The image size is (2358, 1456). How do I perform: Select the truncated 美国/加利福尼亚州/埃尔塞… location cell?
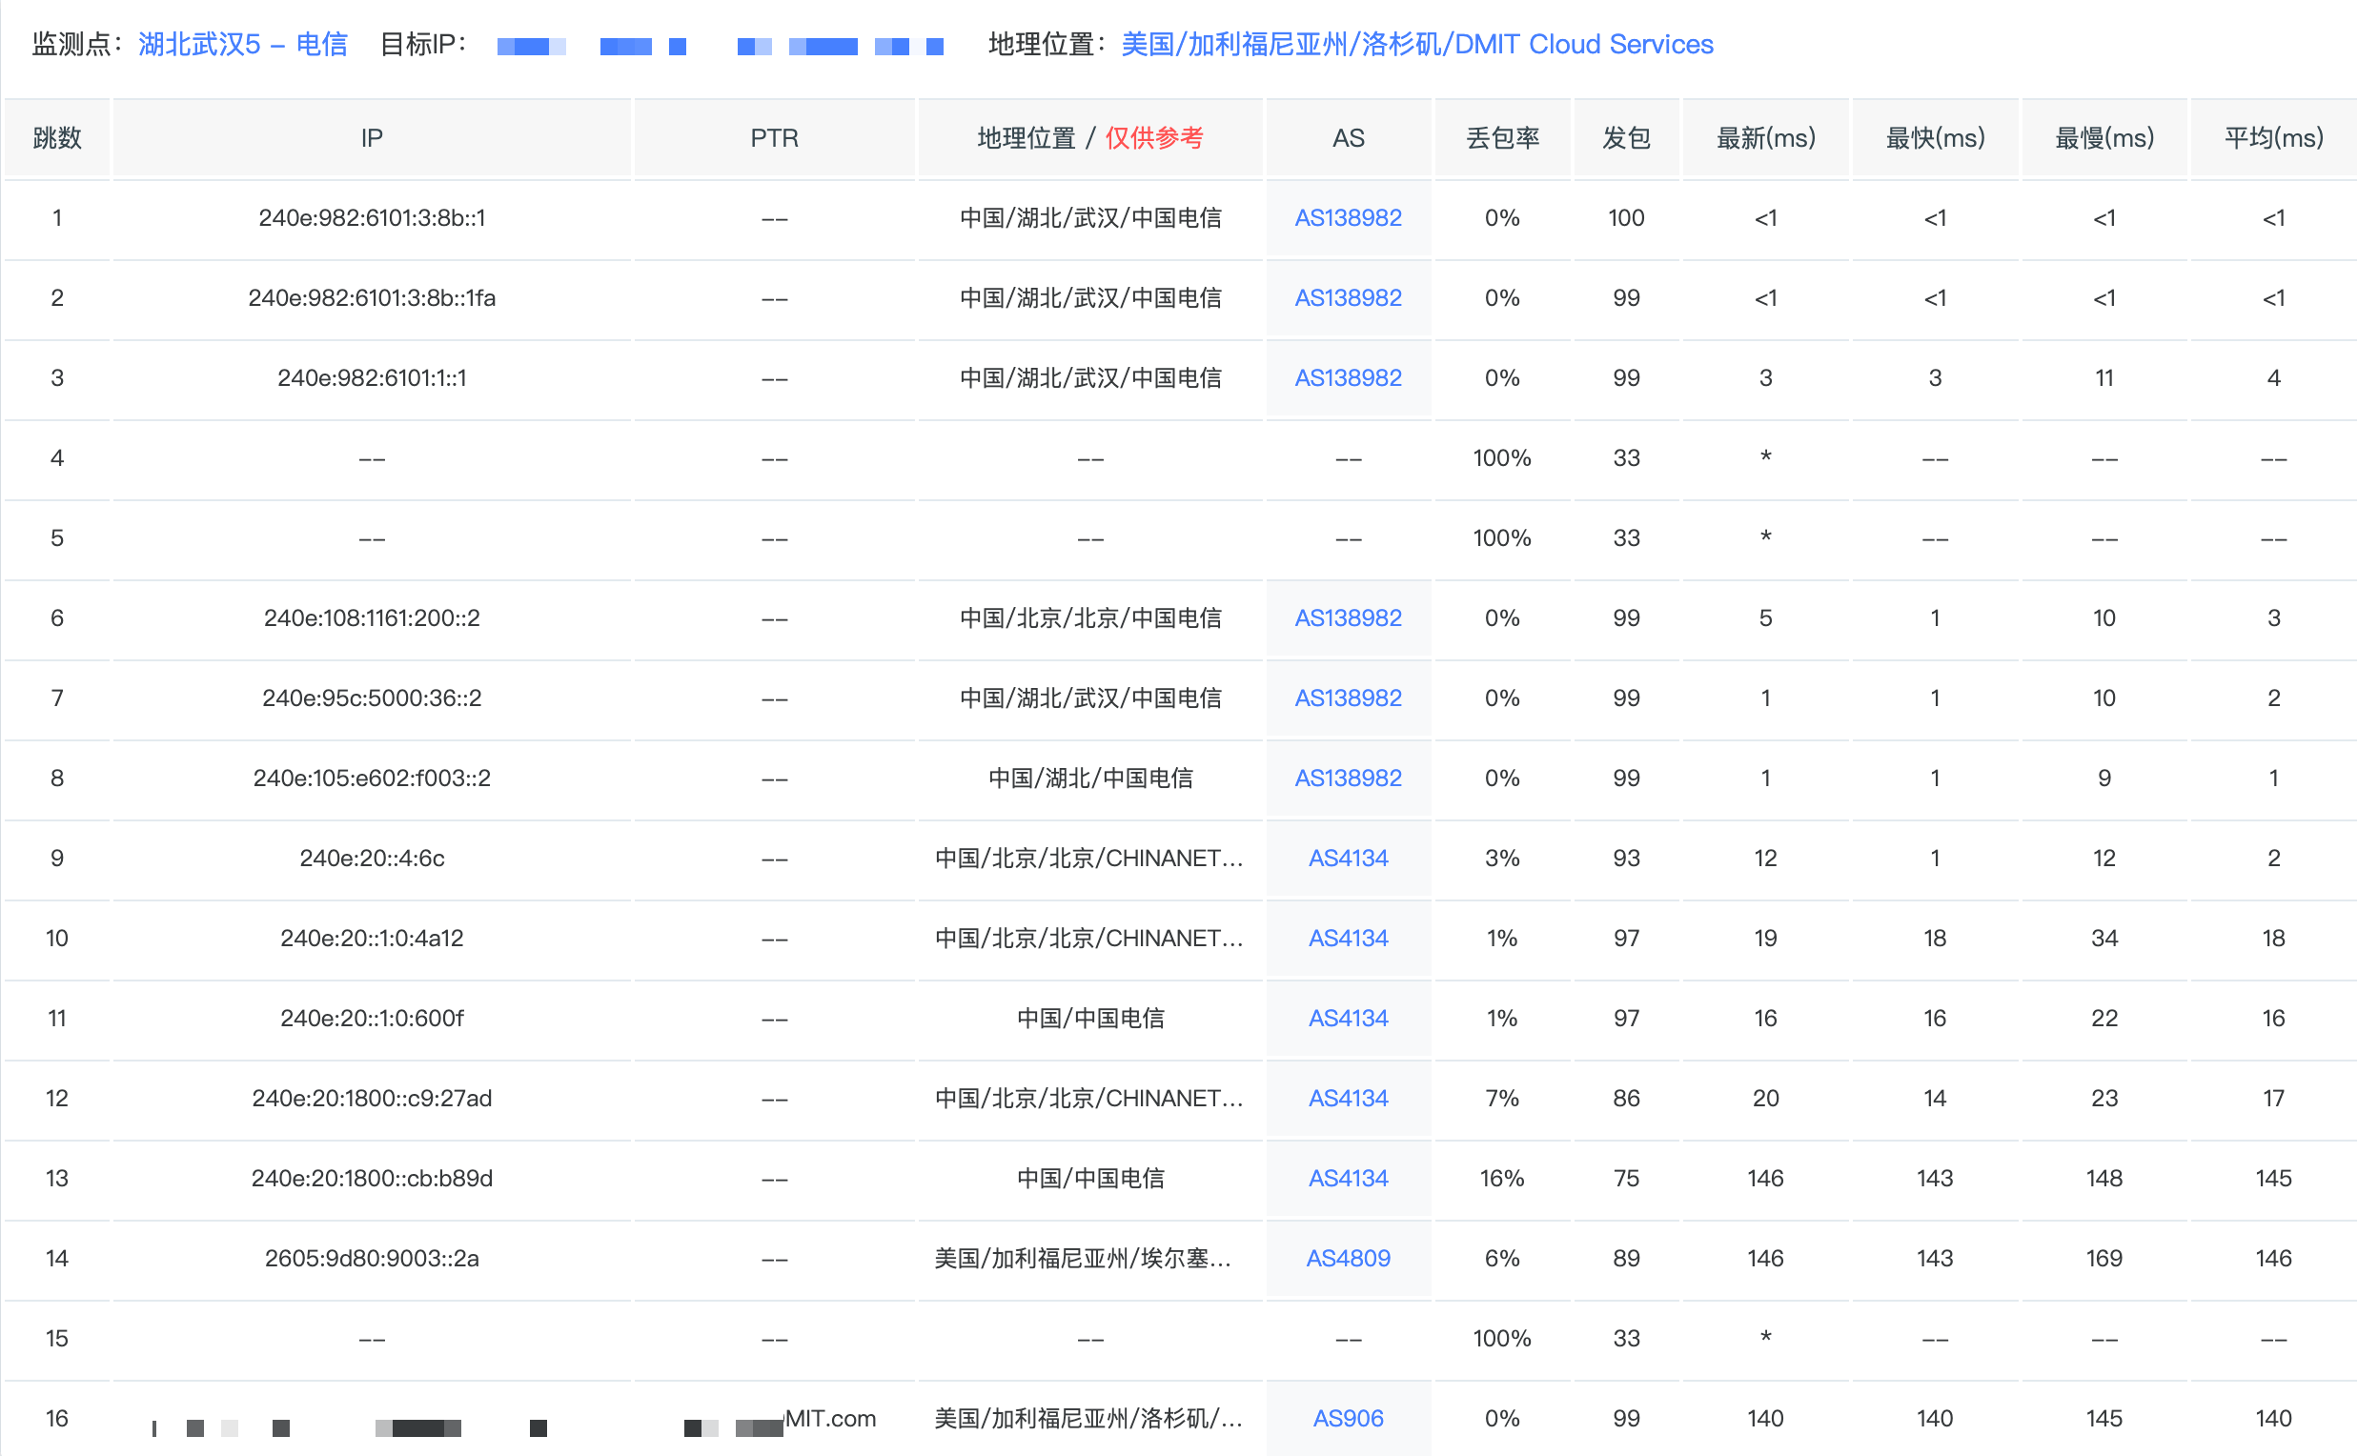point(1083,1258)
